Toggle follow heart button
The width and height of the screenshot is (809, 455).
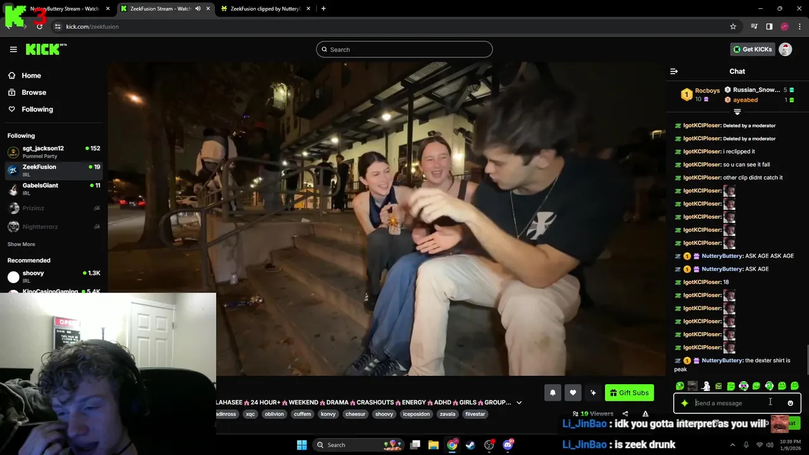pos(573,392)
